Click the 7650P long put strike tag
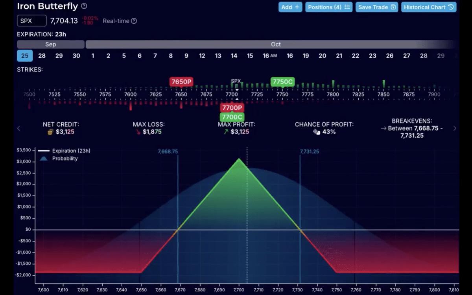 tap(181, 82)
